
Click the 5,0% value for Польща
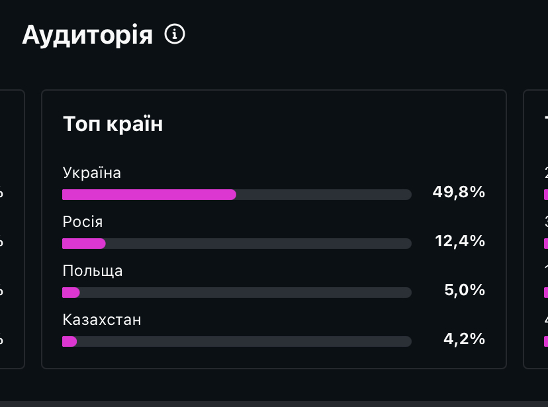pos(464,290)
